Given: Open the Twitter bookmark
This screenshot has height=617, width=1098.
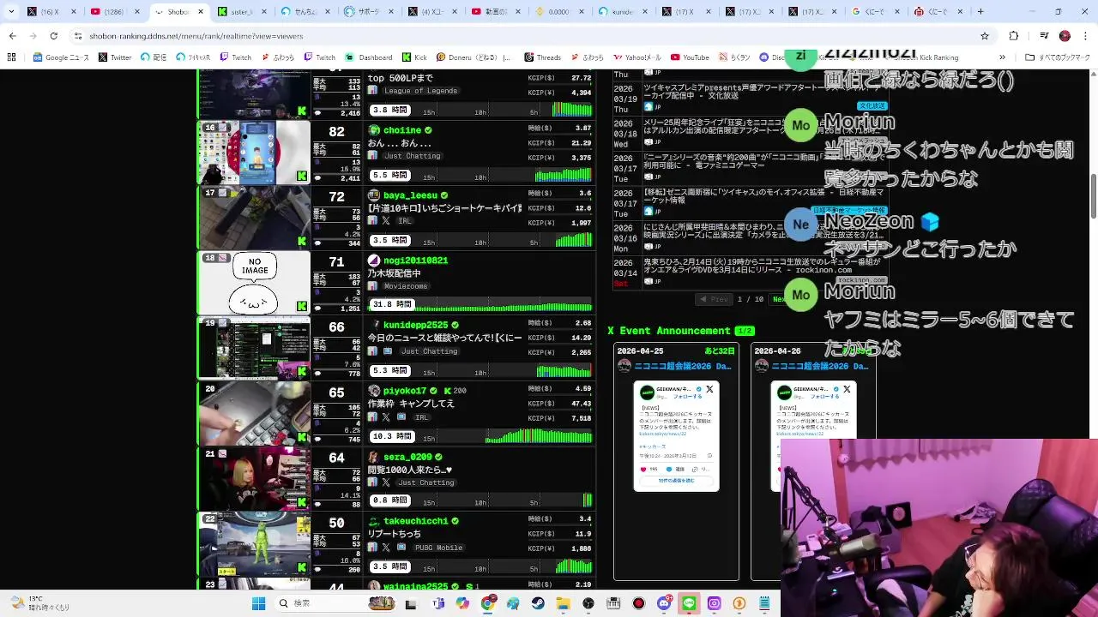Looking at the screenshot, I should [115, 57].
